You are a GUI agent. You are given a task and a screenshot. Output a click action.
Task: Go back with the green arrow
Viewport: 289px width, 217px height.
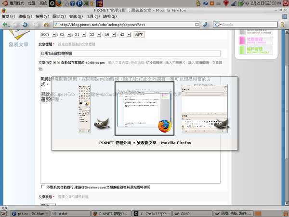[5, 25]
